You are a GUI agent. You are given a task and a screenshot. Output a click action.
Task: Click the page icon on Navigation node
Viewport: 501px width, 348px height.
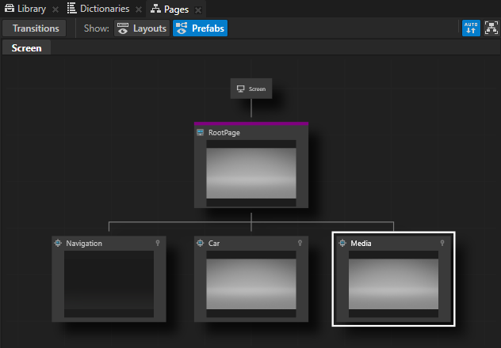point(58,244)
